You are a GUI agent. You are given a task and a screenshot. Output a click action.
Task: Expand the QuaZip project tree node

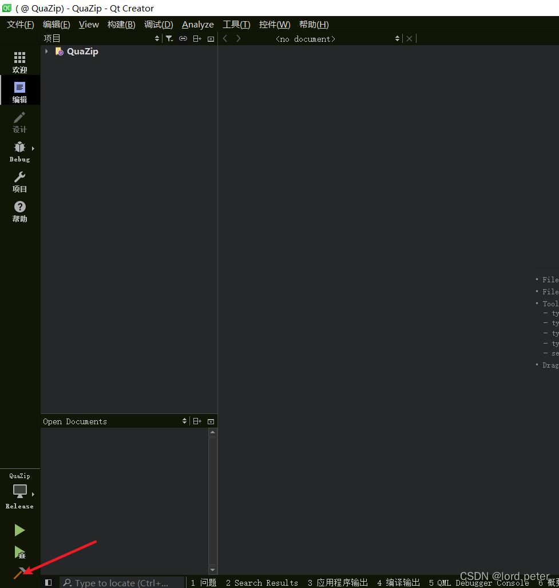(46, 51)
